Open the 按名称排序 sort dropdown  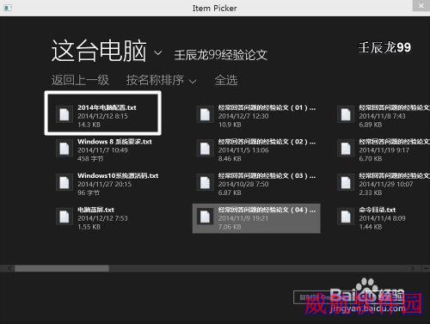162,81
